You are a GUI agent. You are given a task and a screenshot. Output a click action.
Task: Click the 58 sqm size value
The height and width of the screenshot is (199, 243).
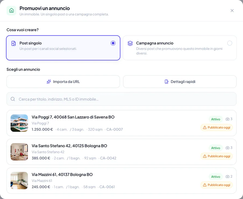click(89, 187)
